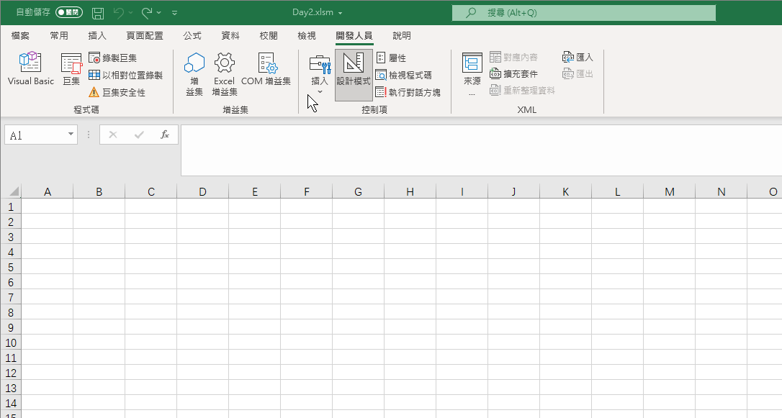This screenshot has width=782, height=418.
Task: Open undo history dropdown arrow
Action: click(130, 12)
